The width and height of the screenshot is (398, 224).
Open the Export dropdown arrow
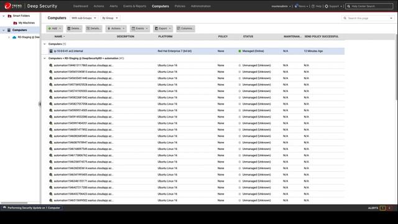point(170,29)
